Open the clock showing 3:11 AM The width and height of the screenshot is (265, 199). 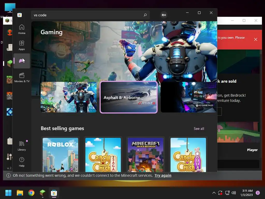click(247, 193)
